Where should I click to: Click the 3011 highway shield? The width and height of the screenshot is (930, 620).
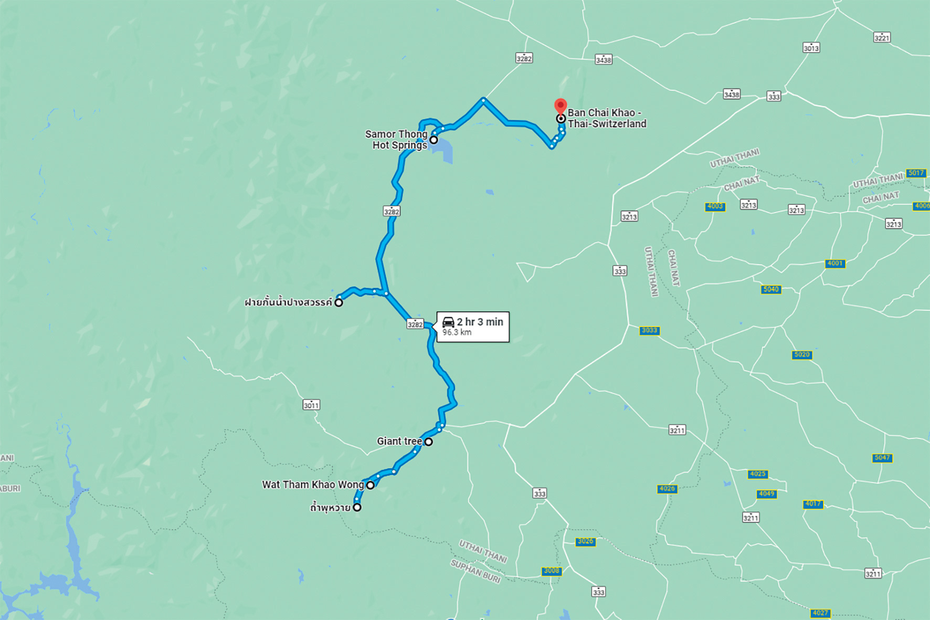point(311,405)
